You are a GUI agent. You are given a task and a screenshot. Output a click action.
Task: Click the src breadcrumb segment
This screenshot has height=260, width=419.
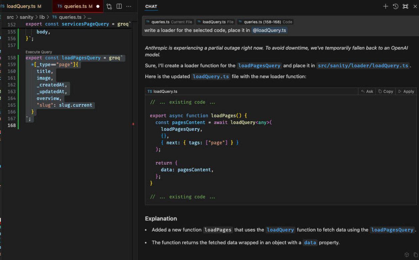[x=10, y=17]
